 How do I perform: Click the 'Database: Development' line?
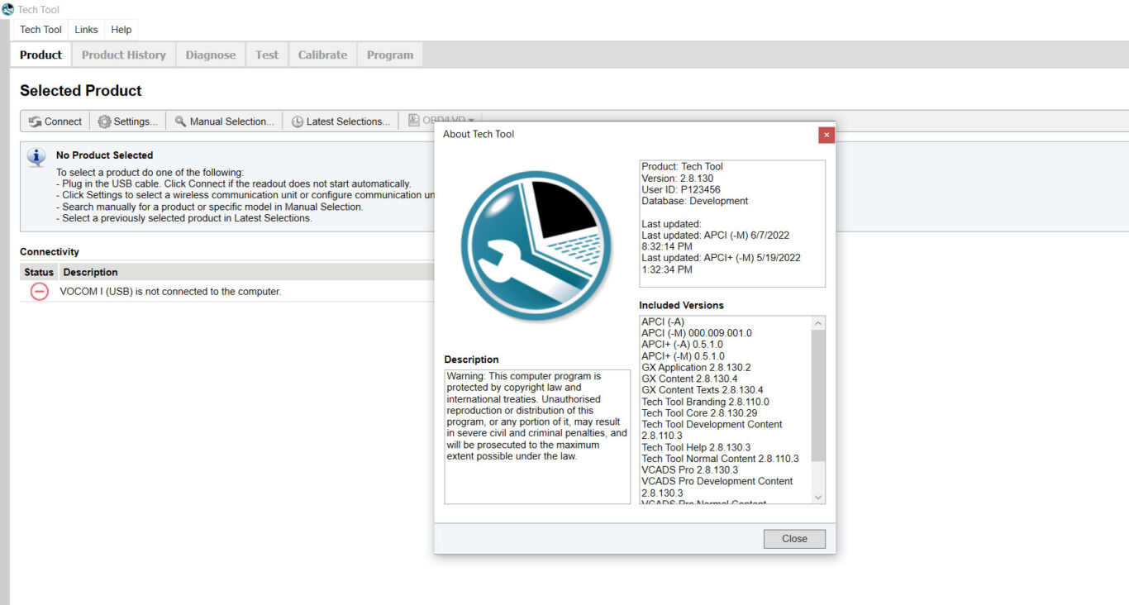coord(694,201)
